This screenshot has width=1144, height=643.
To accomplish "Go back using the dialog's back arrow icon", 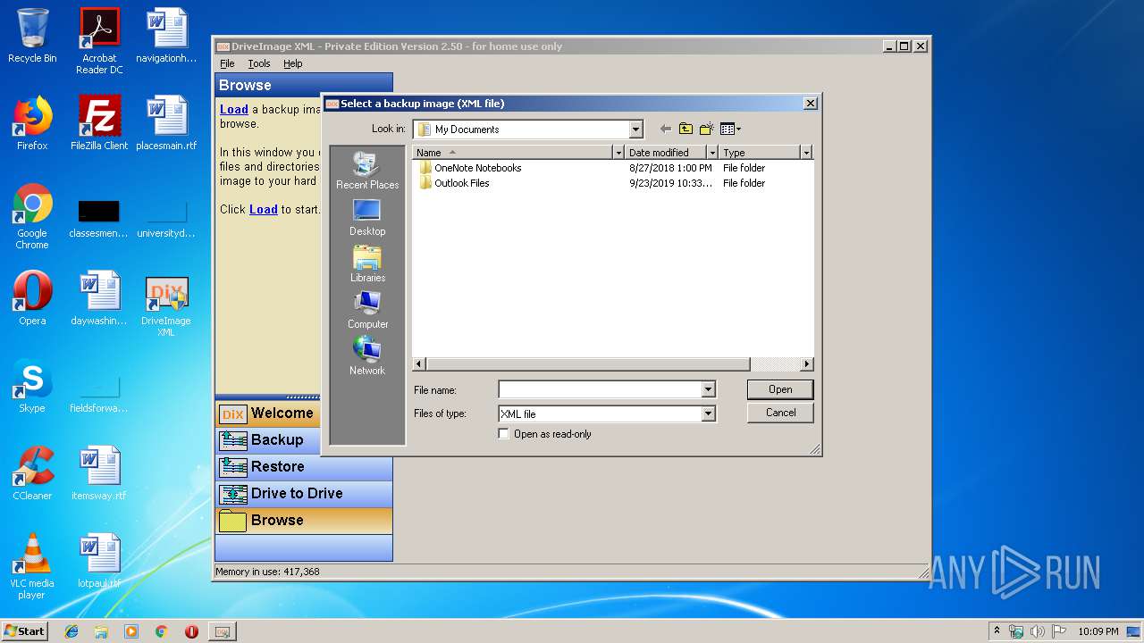I will pyautogui.click(x=665, y=129).
